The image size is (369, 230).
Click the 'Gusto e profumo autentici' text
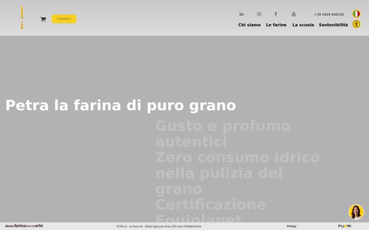coord(222,134)
